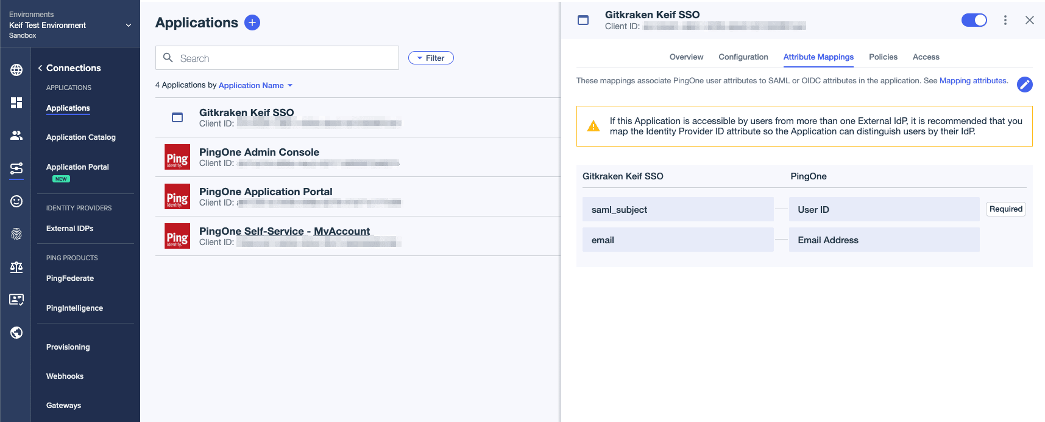Collapse the Connections menu with back chevron
The image size is (1045, 422).
point(40,68)
